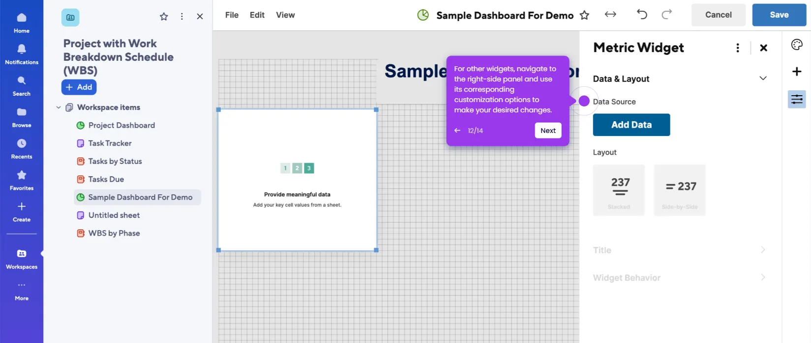811x343 pixels.
Task: Click the purple Data Source hotspot dot
Action: click(584, 101)
